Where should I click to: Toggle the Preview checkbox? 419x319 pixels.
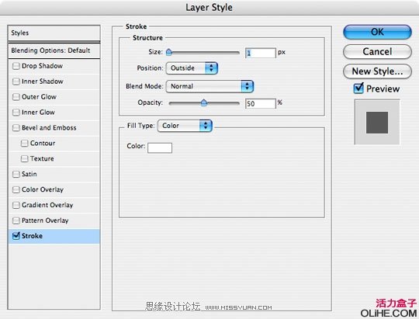tap(358, 88)
